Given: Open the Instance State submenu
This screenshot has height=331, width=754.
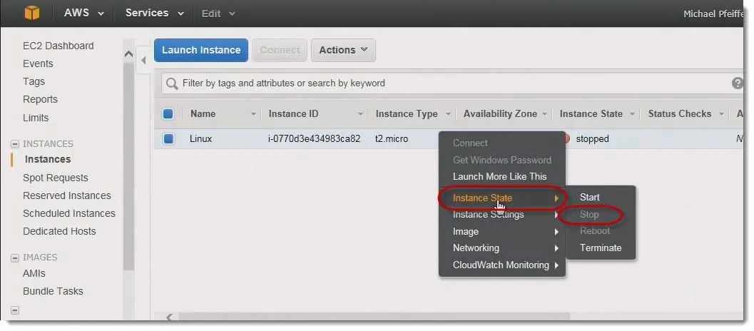Looking at the screenshot, I should point(502,198).
